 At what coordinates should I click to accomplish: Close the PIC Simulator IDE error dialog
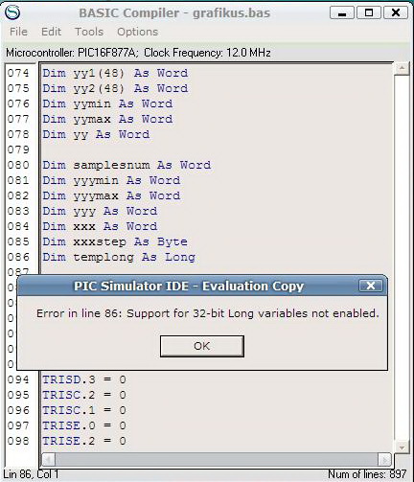point(371,286)
